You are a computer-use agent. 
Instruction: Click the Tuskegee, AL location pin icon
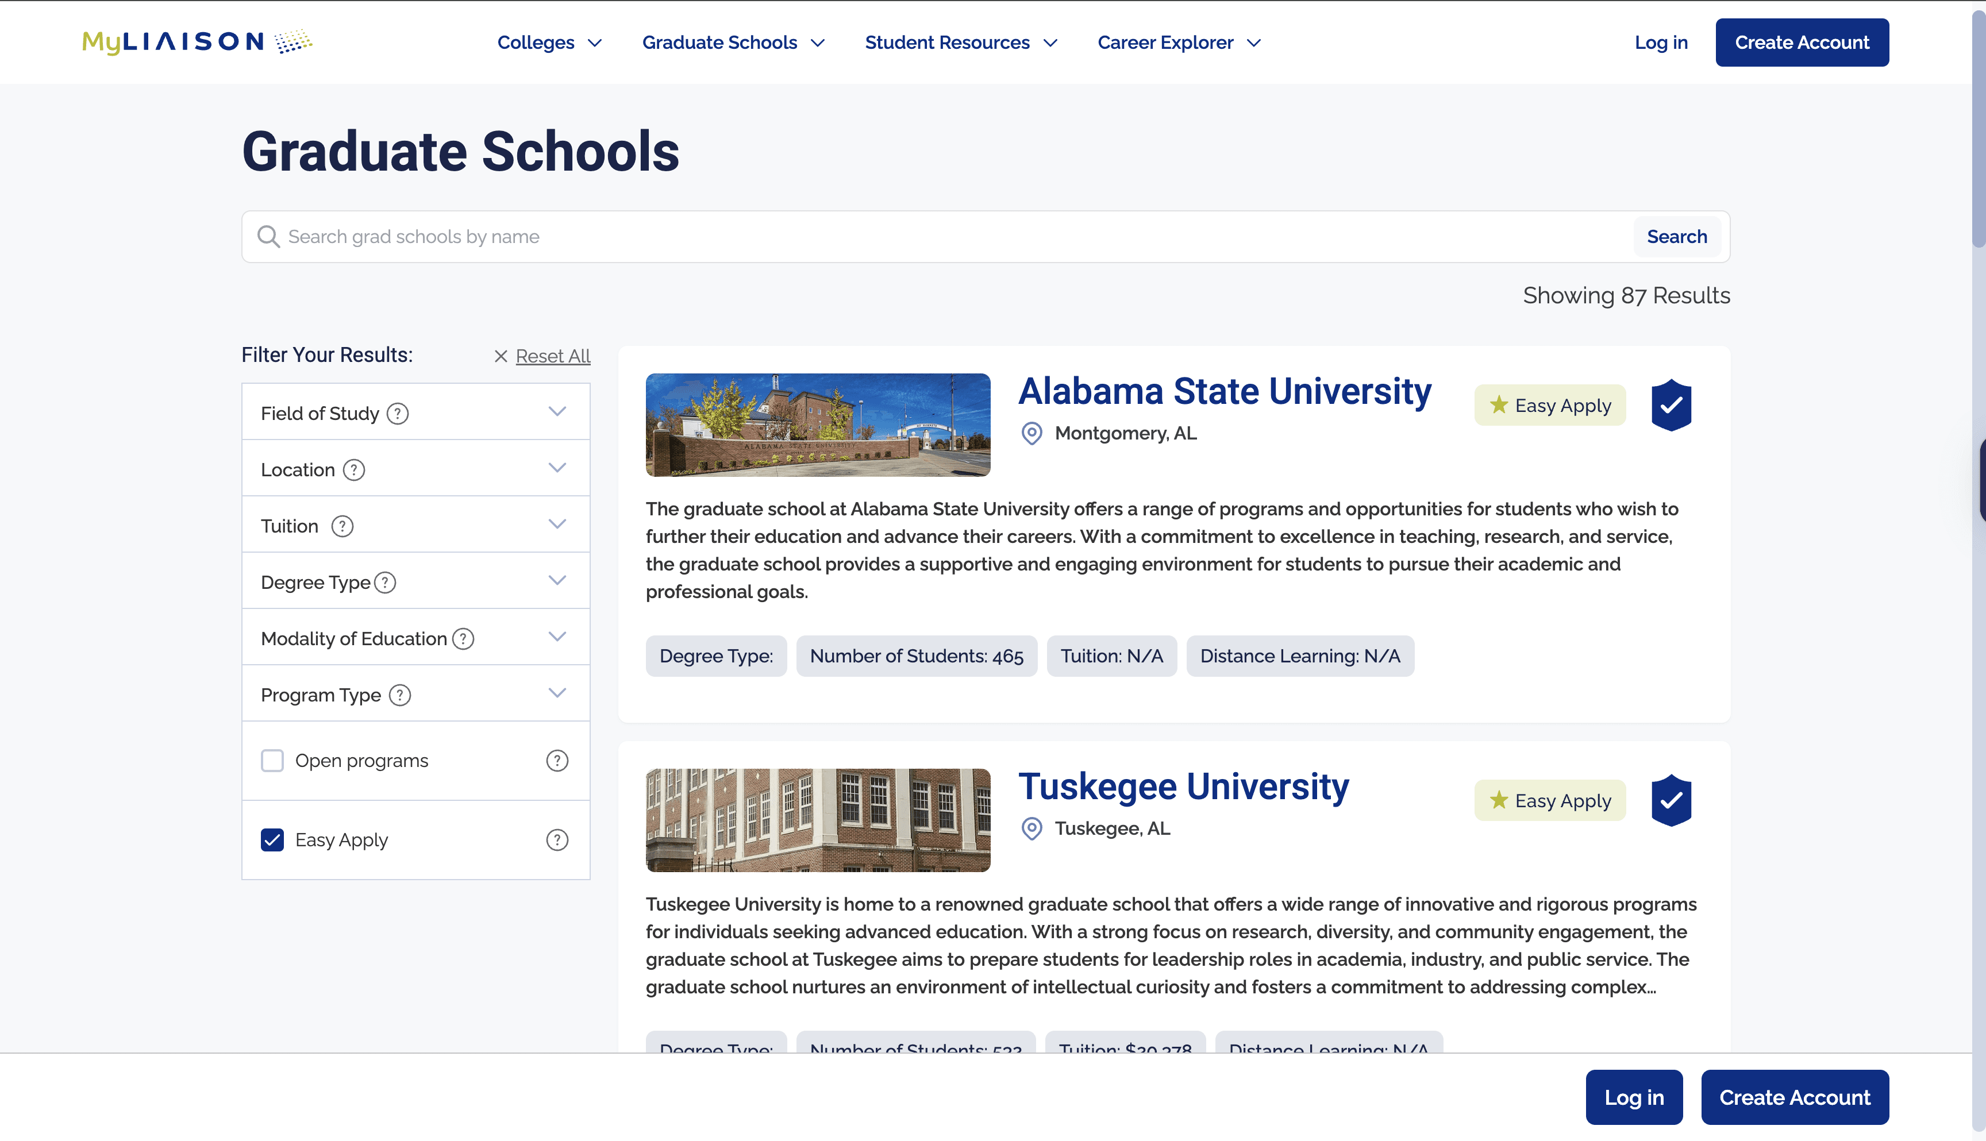click(1032, 828)
